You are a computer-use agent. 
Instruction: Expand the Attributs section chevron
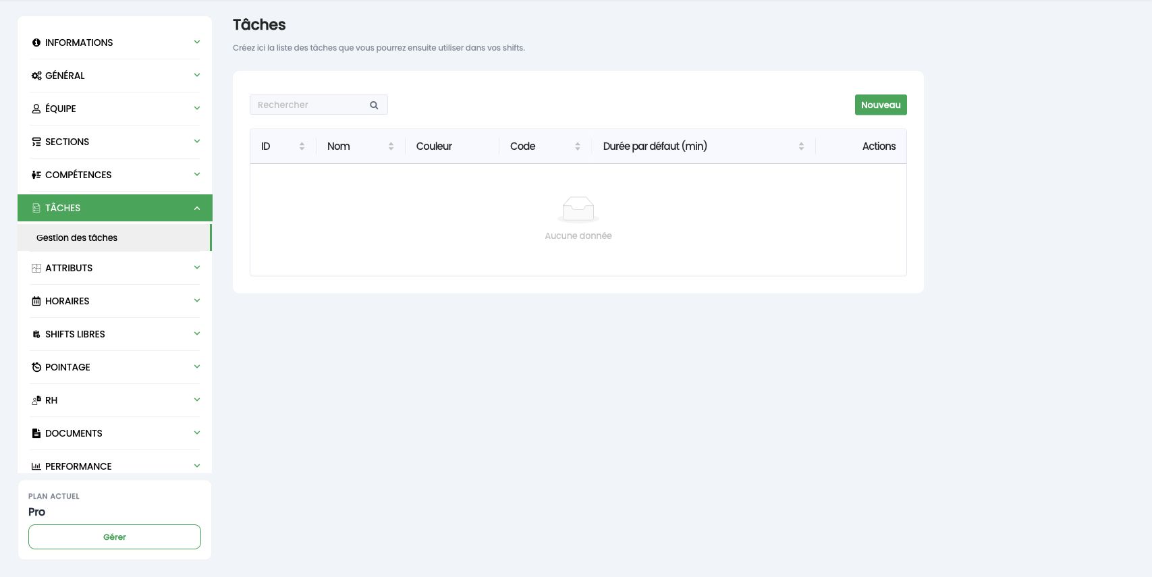point(197,267)
